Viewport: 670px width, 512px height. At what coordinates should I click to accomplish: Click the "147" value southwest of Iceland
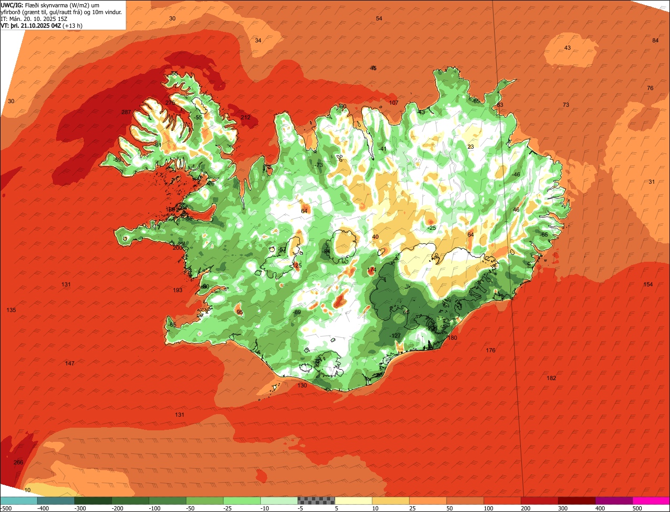pos(70,363)
